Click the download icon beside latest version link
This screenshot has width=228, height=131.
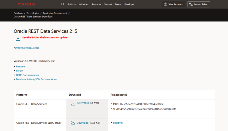[x=18, y=39]
